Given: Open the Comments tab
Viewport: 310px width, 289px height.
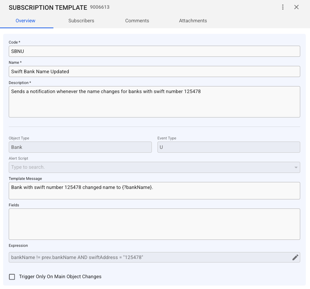Looking at the screenshot, I should [137, 21].
